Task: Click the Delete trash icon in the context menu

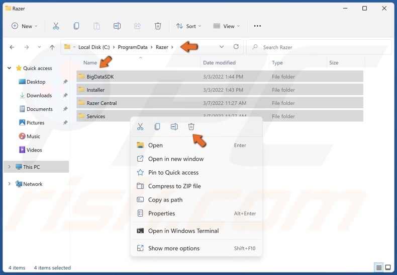Action: point(191,126)
